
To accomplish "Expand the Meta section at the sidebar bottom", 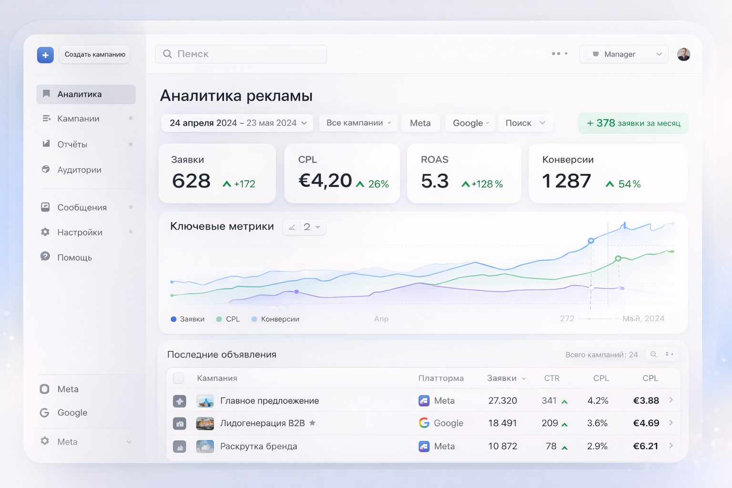I will point(85,442).
